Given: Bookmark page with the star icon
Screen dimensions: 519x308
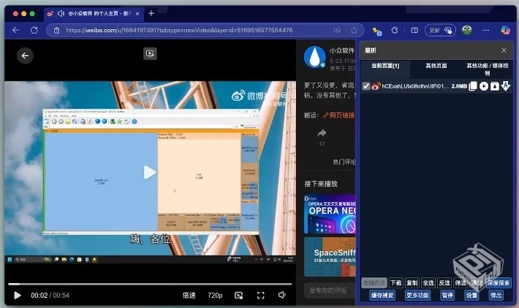Looking at the screenshot, I should coord(354,31).
